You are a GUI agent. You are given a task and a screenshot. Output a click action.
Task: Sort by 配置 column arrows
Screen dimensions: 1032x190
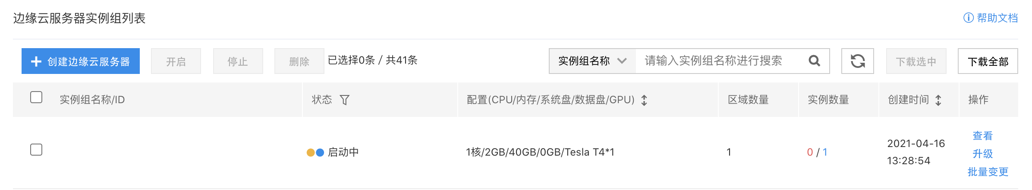point(644,100)
